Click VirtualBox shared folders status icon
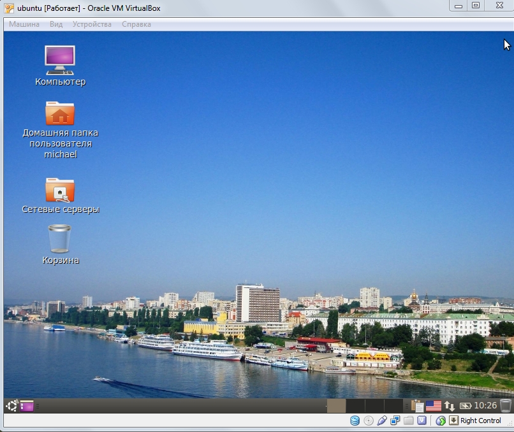 408,421
